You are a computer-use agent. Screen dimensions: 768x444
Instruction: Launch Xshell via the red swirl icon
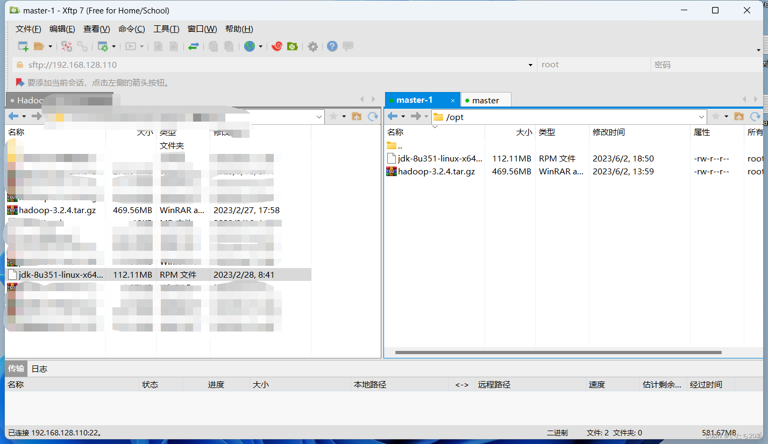pos(277,46)
